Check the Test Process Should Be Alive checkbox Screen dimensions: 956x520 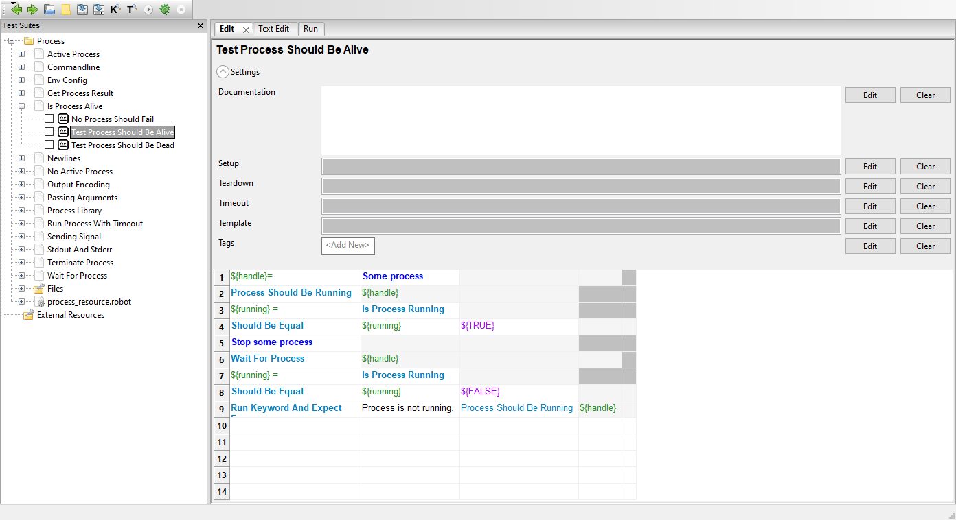coord(49,132)
